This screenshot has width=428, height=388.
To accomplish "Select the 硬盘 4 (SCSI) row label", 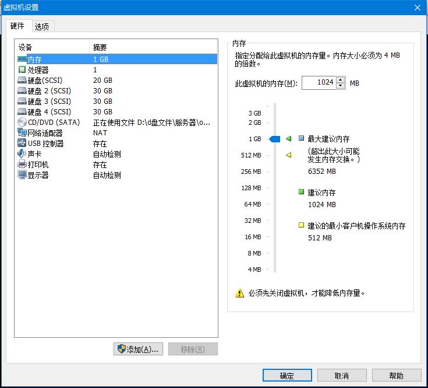I will pyautogui.click(x=49, y=112).
